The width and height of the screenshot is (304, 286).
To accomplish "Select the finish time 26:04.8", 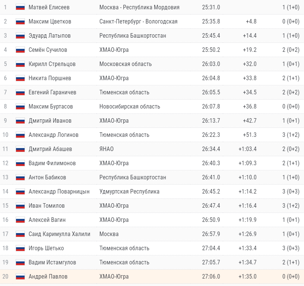I will [211, 78].
